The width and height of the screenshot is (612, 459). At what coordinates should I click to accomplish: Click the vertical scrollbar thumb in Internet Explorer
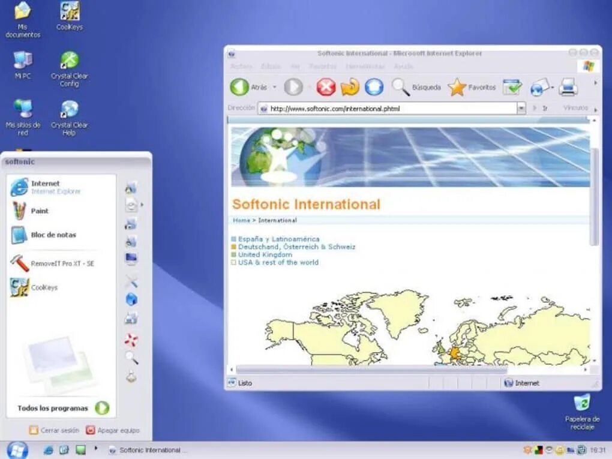(x=595, y=196)
